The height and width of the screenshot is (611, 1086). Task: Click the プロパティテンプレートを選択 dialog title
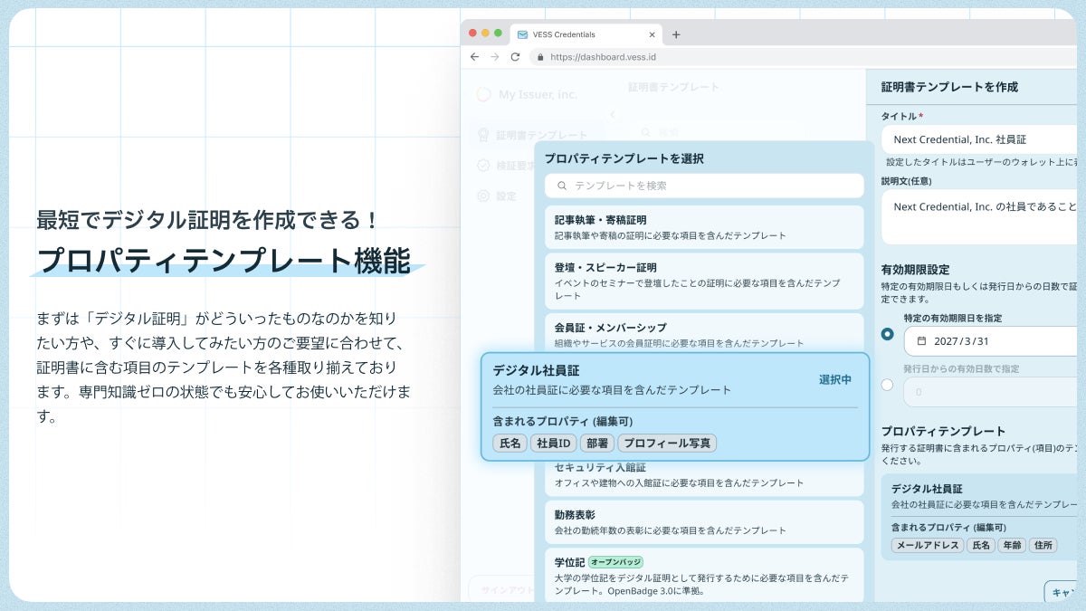click(x=624, y=158)
